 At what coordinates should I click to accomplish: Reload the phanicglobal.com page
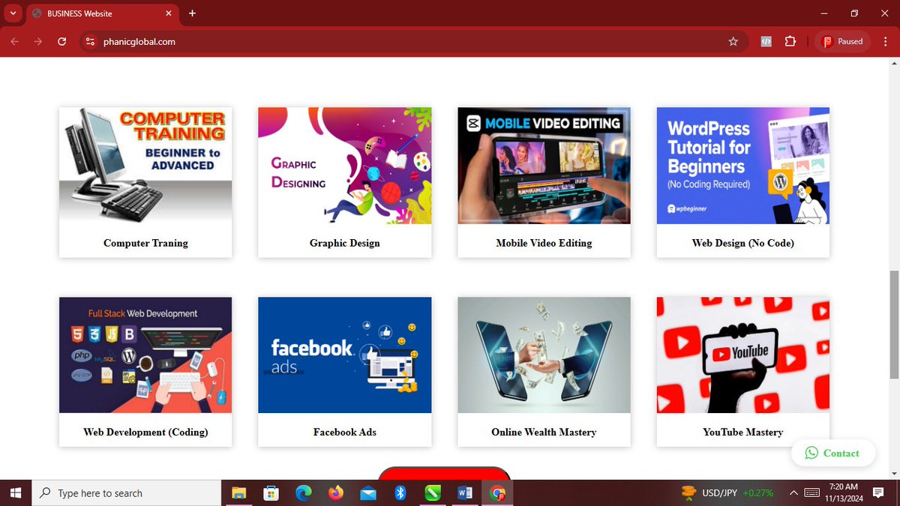[x=61, y=42]
